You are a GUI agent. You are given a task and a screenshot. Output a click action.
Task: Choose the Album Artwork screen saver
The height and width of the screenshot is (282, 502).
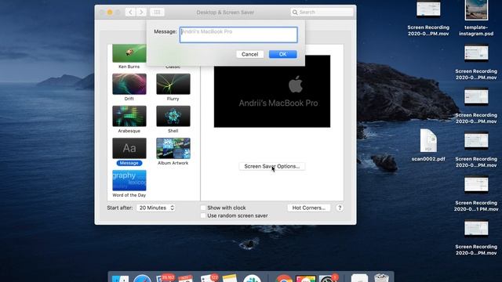coord(173,148)
